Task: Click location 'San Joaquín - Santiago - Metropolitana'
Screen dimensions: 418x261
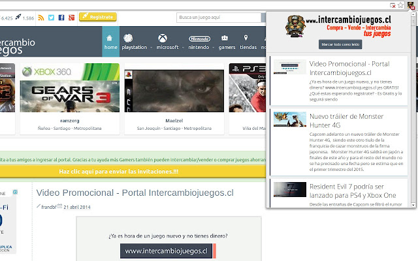Action: [174, 129]
